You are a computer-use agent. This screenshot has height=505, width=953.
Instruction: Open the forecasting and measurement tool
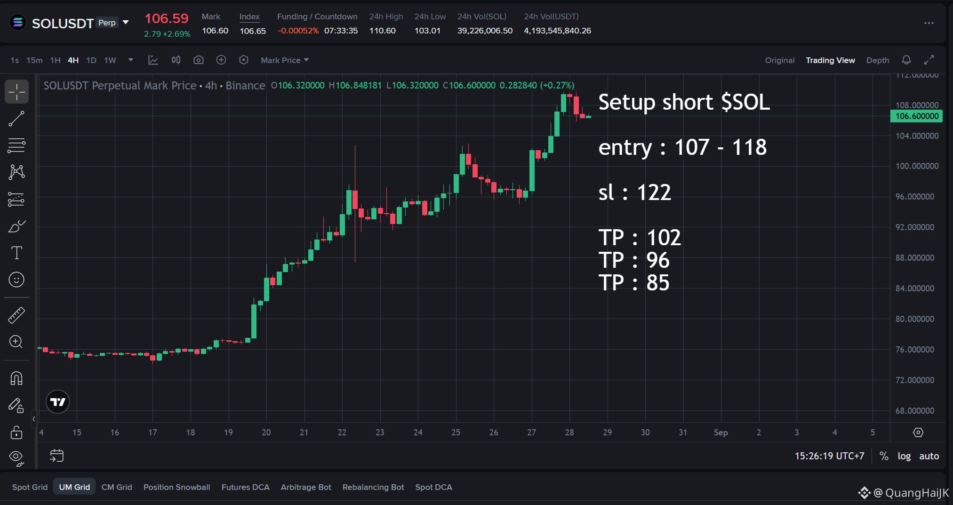point(16,200)
